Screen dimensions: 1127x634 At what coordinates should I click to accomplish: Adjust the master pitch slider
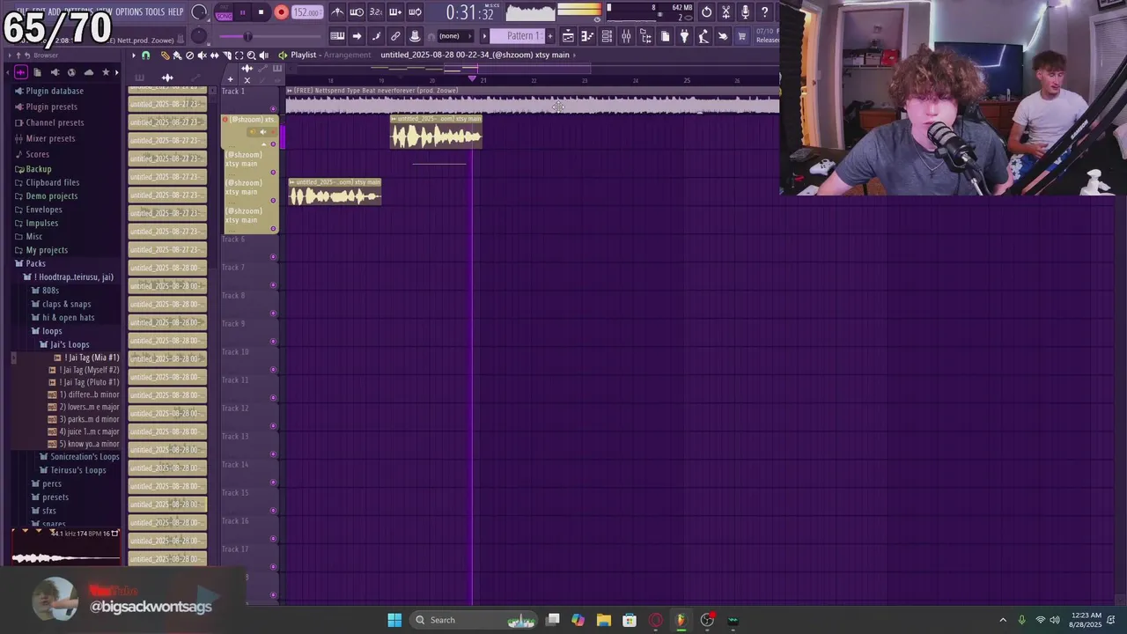click(x=248, y=36)
